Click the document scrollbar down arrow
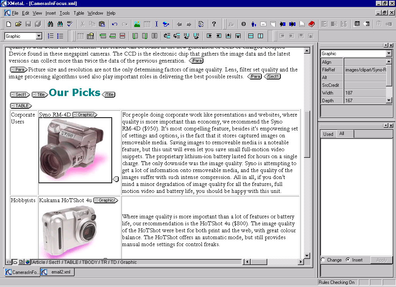Screen dimensions: 396x287 tap(307, 256)
